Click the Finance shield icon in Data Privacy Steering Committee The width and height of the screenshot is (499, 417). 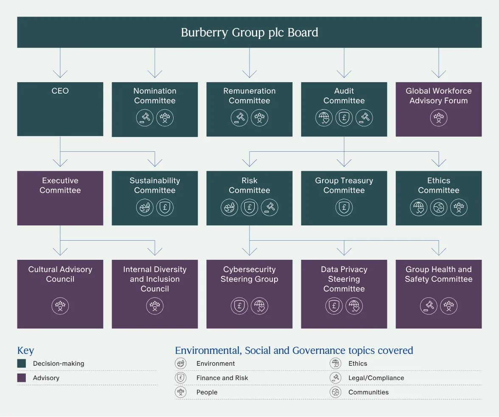(334, 306)
